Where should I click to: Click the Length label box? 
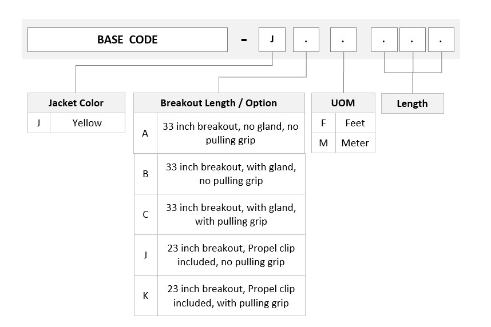point(413,103)
